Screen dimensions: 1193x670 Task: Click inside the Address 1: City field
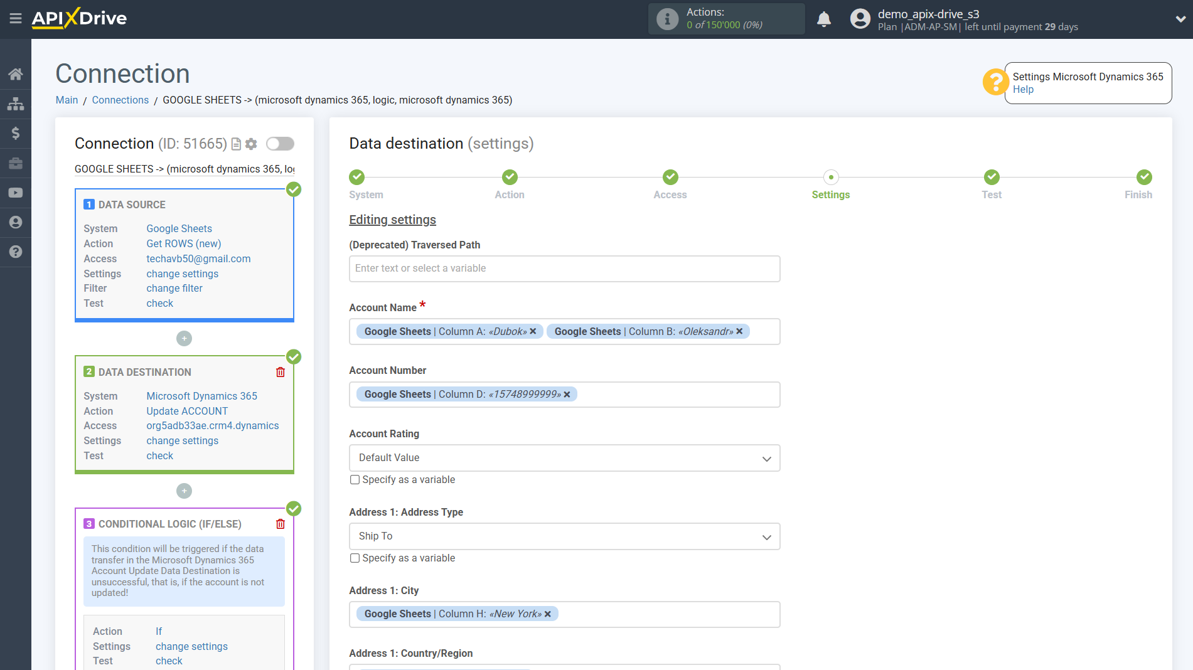click(564, 614)
